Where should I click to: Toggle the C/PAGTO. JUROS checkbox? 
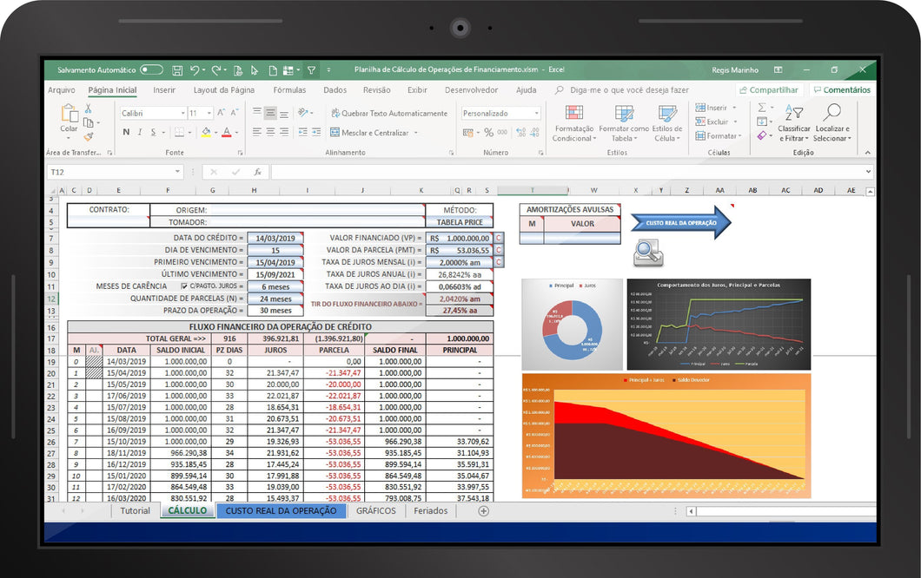(x=184, y=286)
